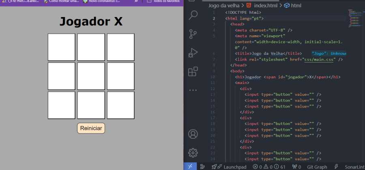
Task: Click the Reiniciar button
Action: (91, 128)
